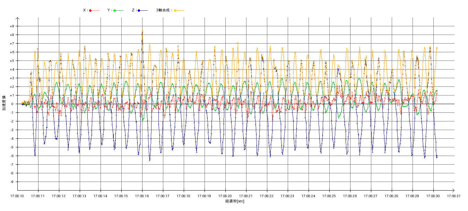The width and height of the screenshot is (468, 211).
Task: Click the arrow at top of vertical axis
Action: click(x=18, y=19)
